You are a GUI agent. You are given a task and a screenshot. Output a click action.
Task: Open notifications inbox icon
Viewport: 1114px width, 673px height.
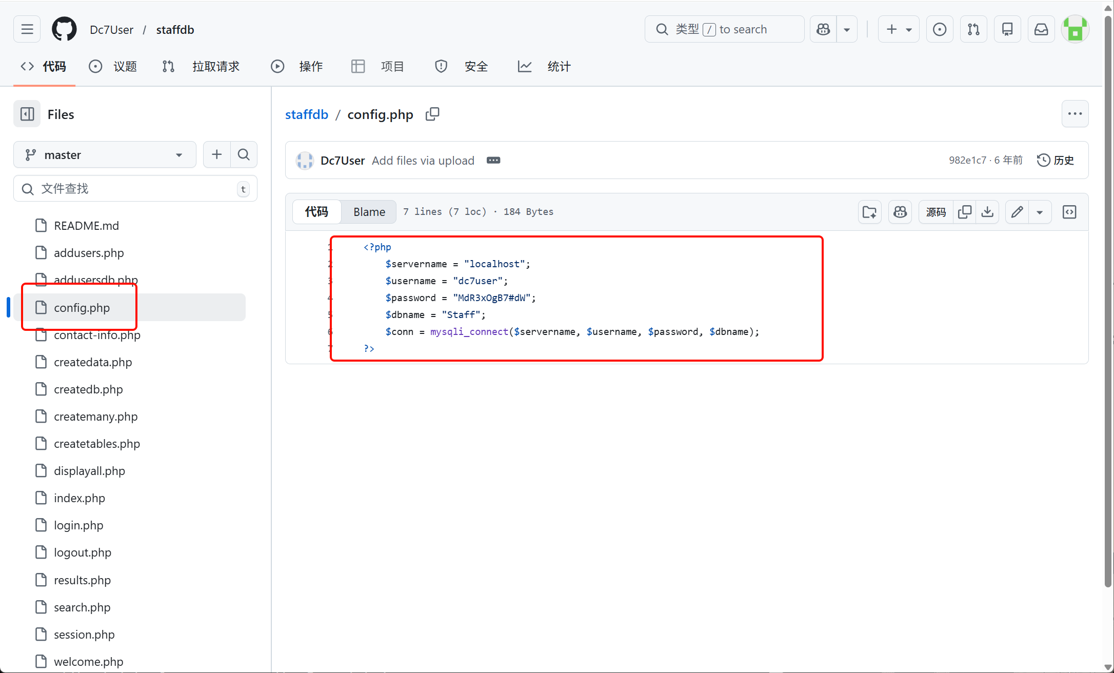click(x=1041, y=29)
